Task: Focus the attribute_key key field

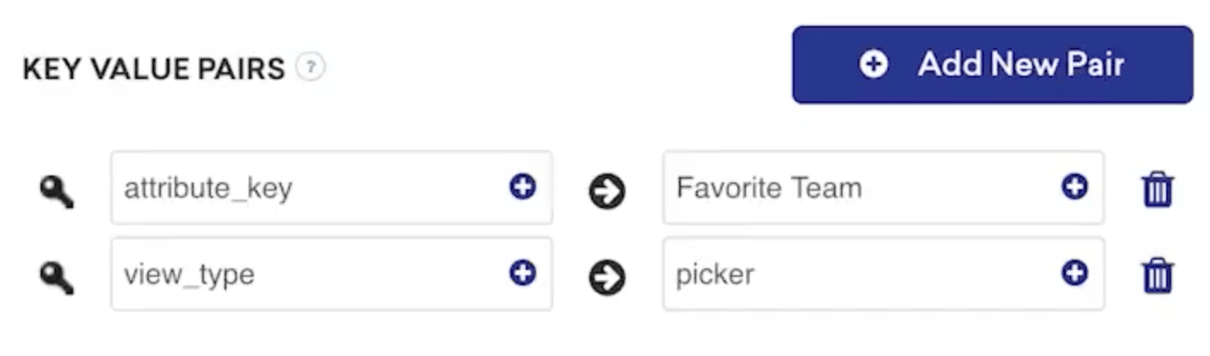Action: click(x=310, y=187)
